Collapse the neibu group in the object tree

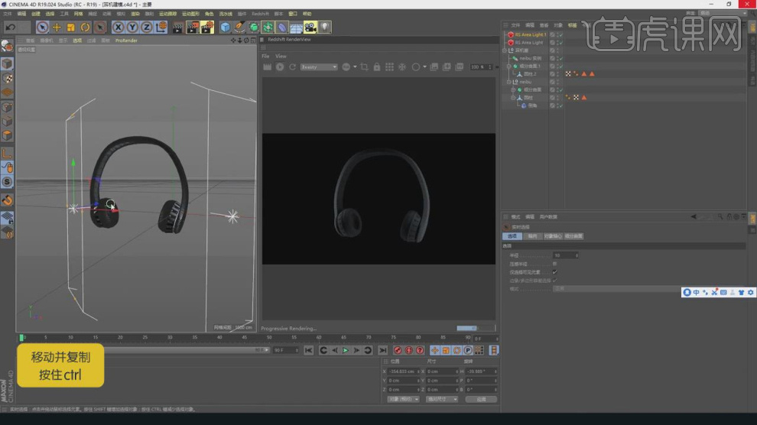tap(508, 81)
